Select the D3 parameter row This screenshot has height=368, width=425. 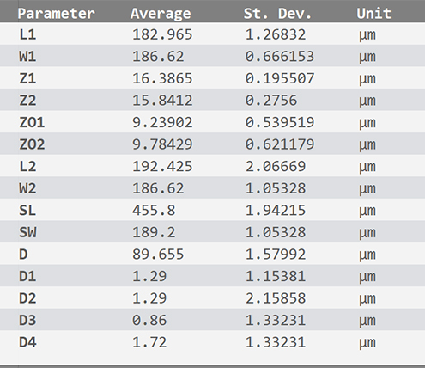[212, 320]
